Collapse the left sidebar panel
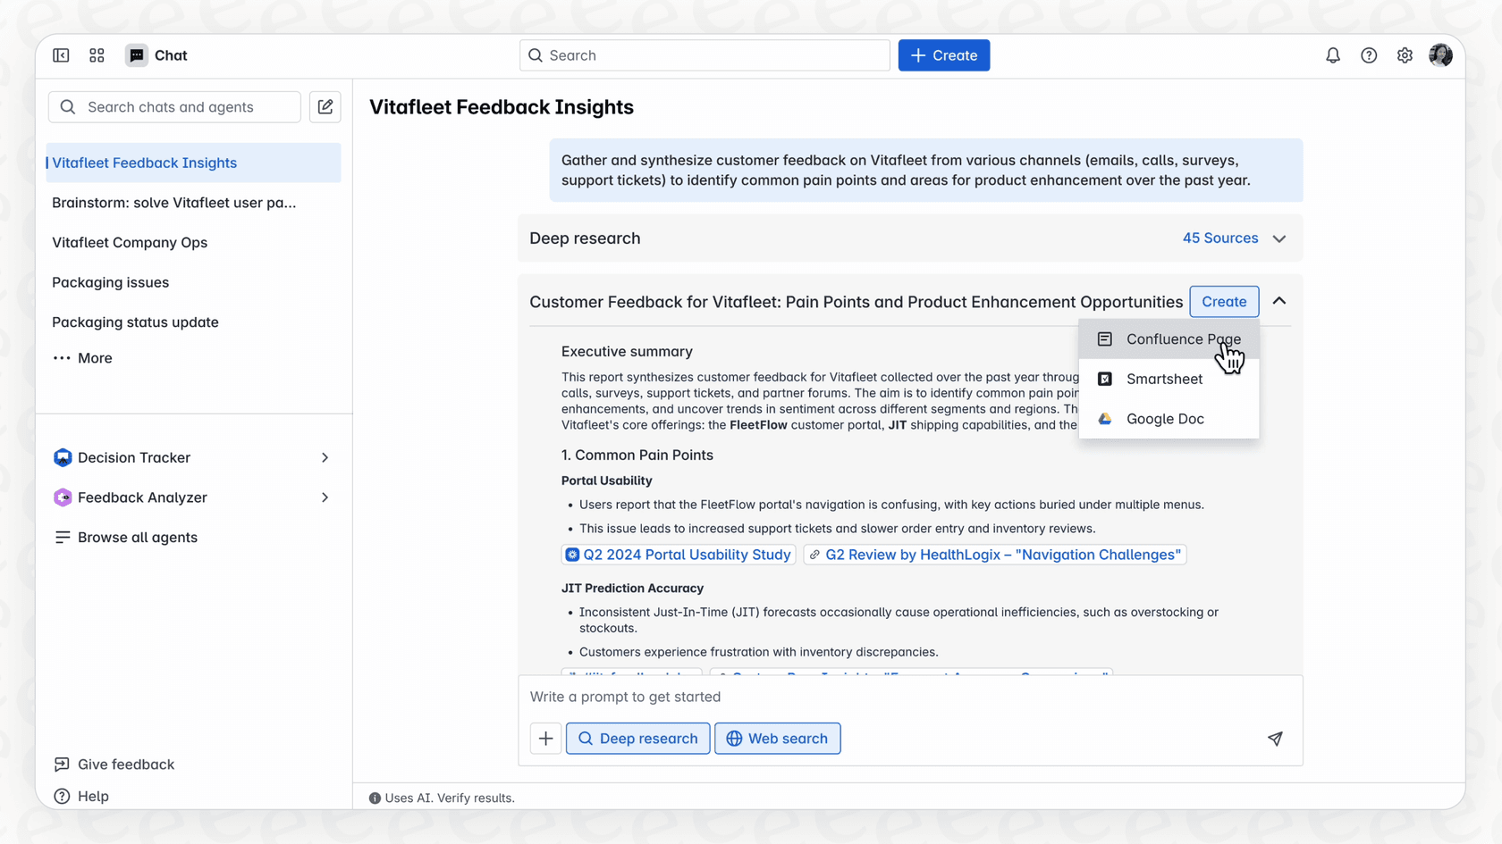The image size is (1502, 844). [x=61, y=54]
